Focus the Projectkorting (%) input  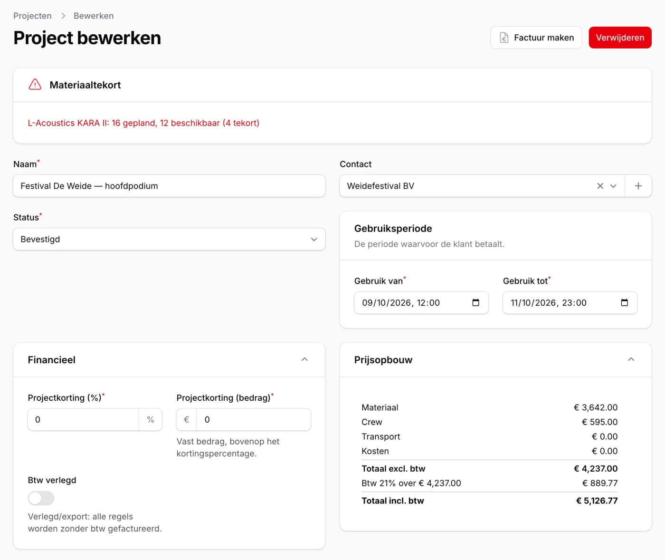[x=84, y=420]
